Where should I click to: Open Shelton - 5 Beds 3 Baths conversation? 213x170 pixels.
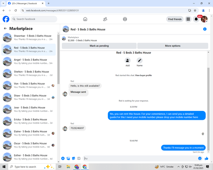click(x=29, y=74)
